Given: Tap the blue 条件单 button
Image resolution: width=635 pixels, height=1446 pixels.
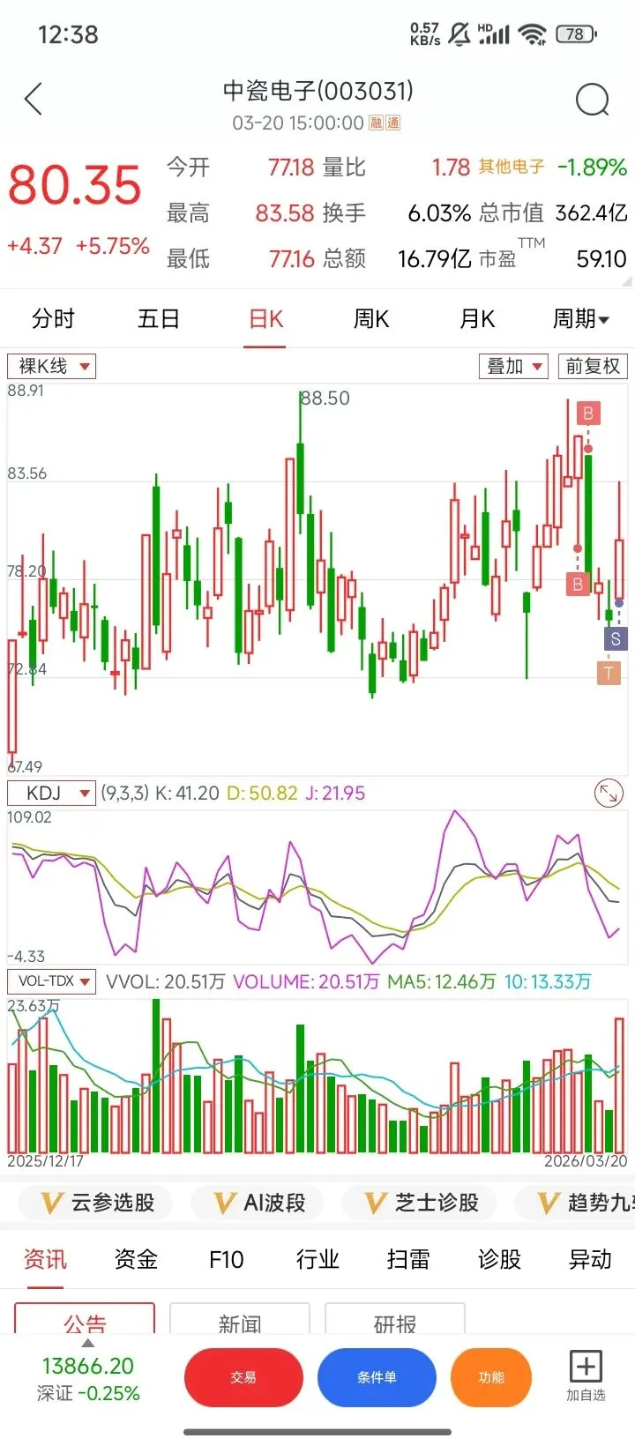Looking at the screenshot, I should (x=377, y=1377).
